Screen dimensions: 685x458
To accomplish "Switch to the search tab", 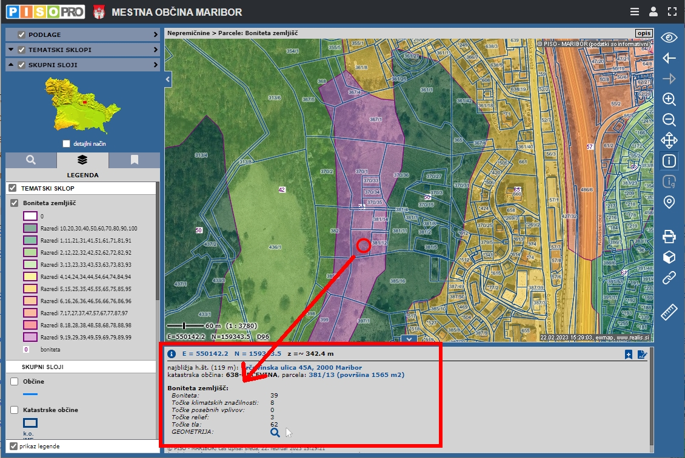I will coord(31,160).
